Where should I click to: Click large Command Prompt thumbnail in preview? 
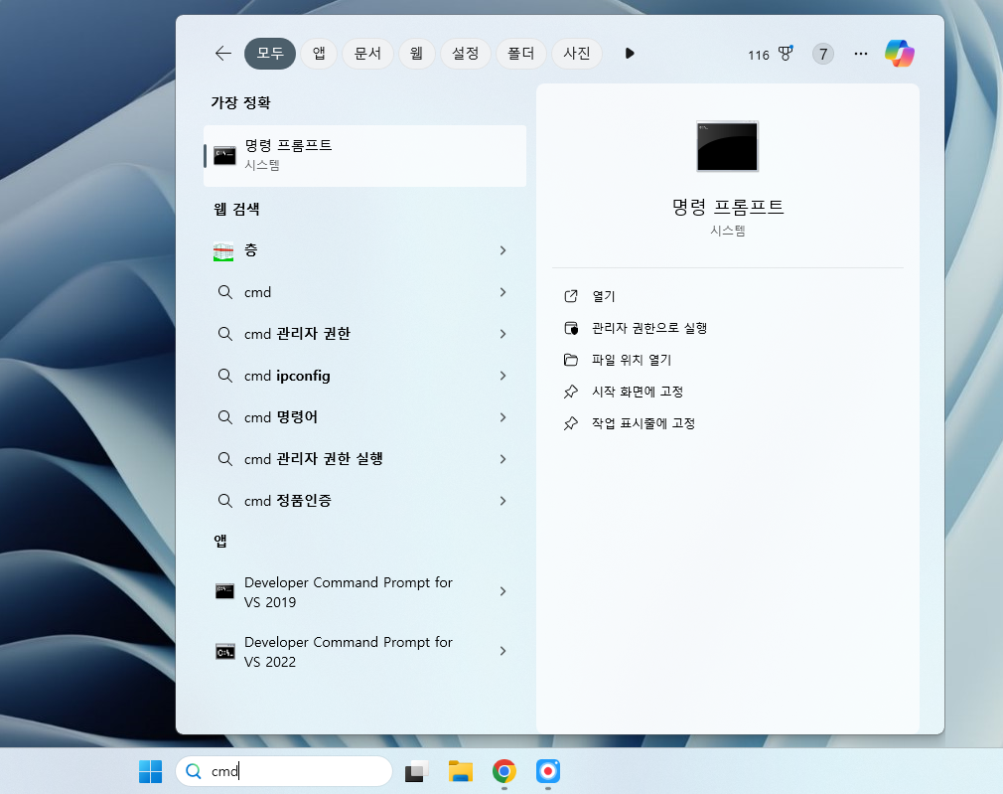pyautogui.click(x=727, y=146)
